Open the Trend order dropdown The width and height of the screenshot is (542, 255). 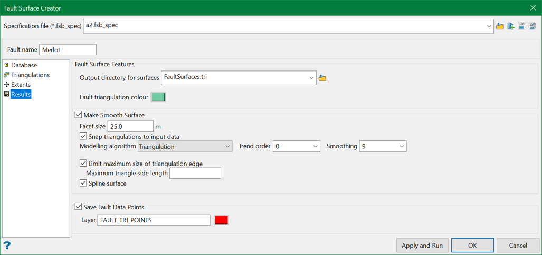(x=315, y=147)
